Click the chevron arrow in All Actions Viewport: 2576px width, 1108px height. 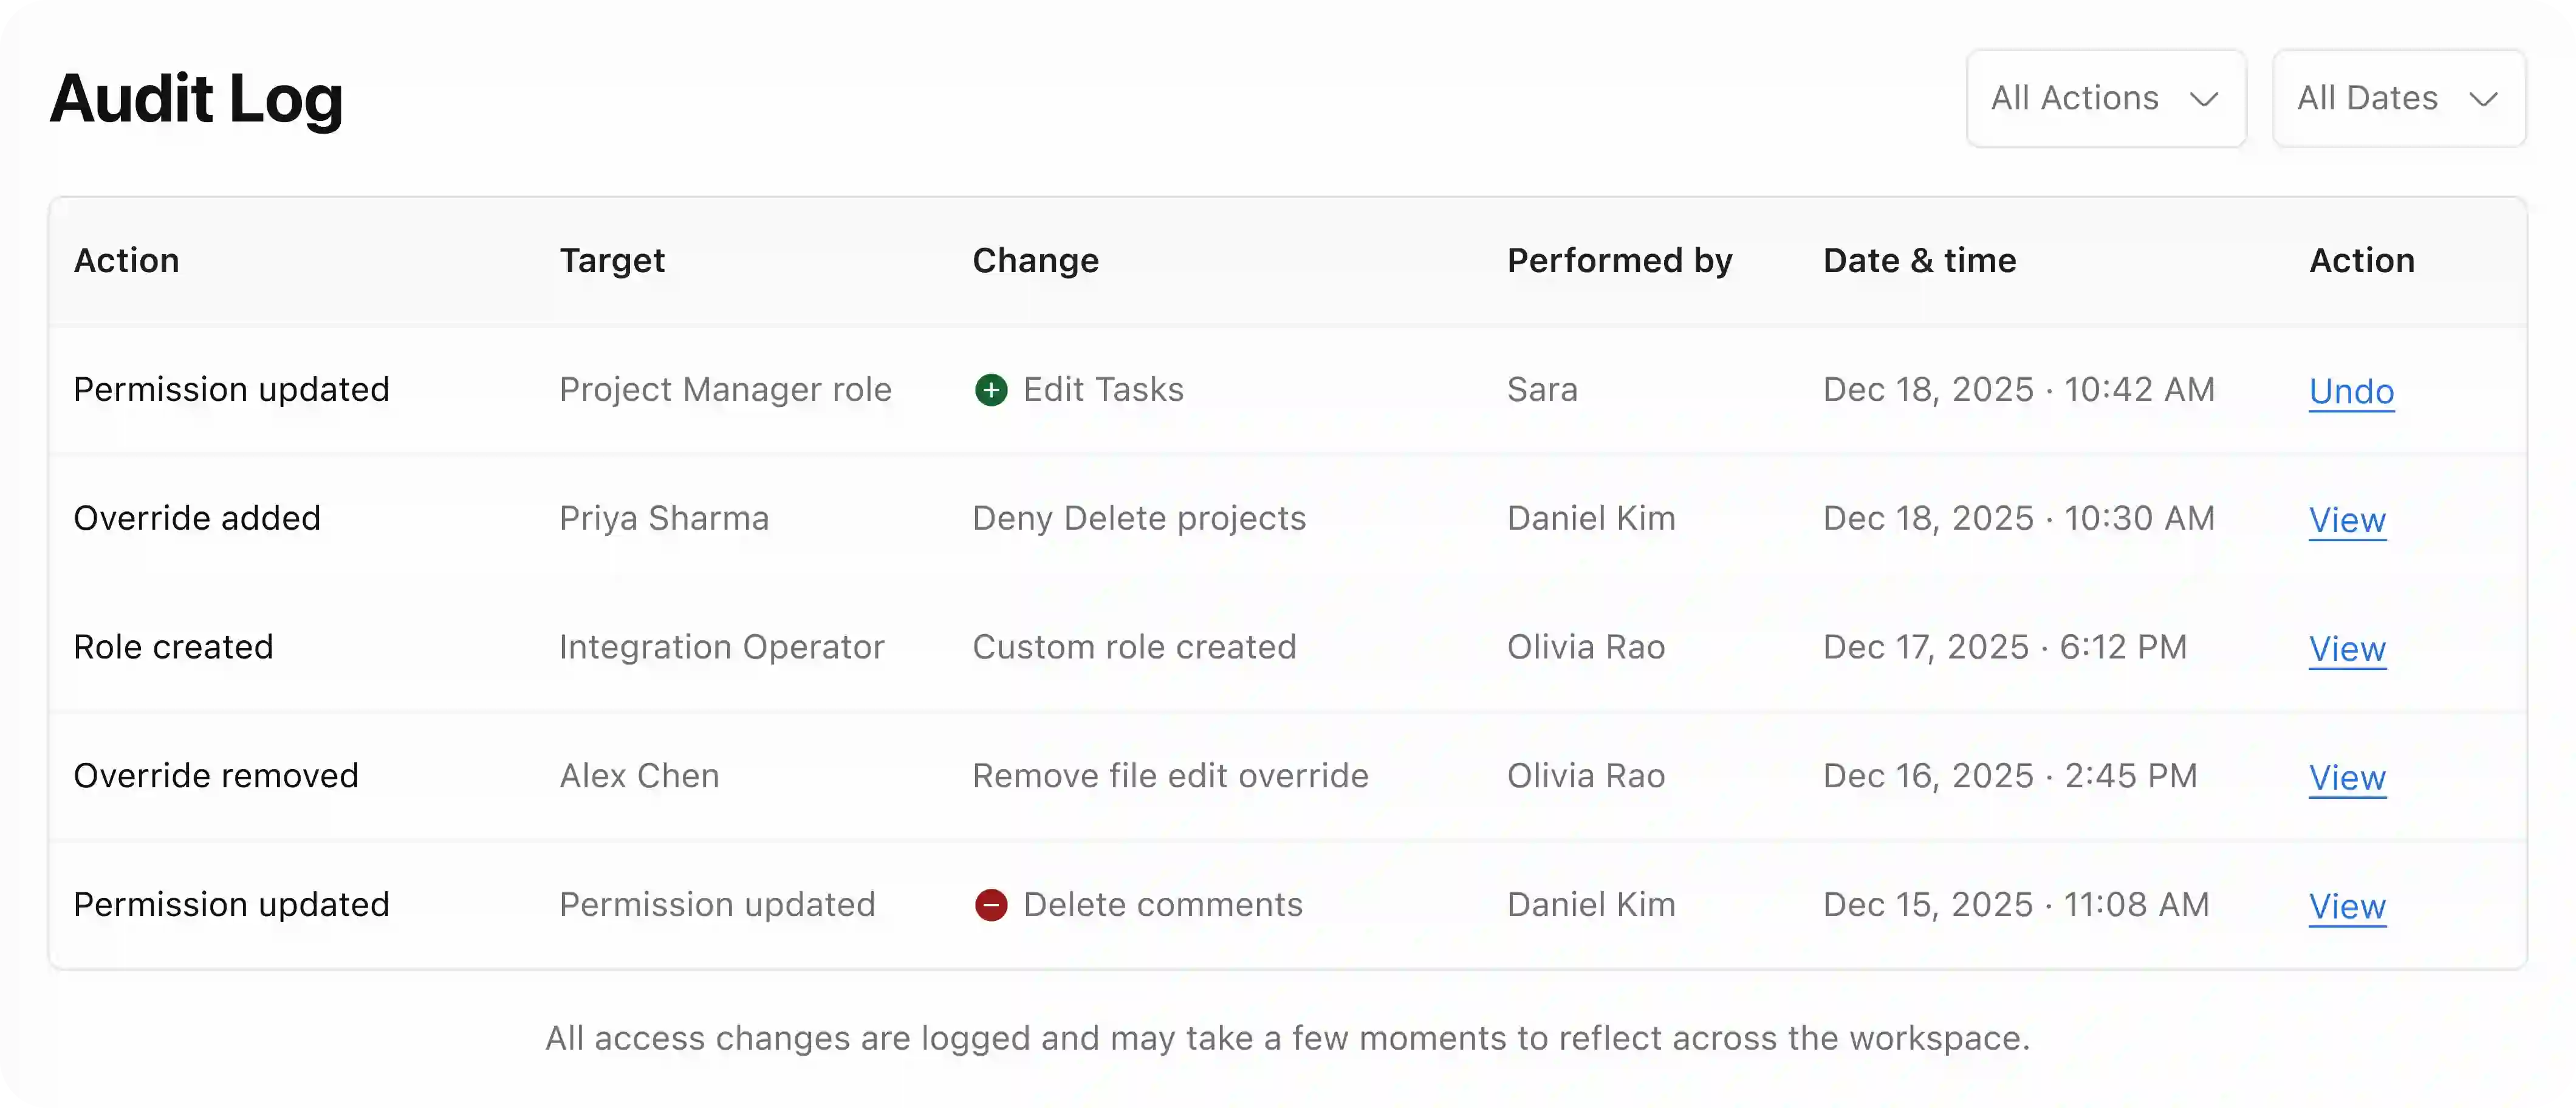pos(2204,99)
